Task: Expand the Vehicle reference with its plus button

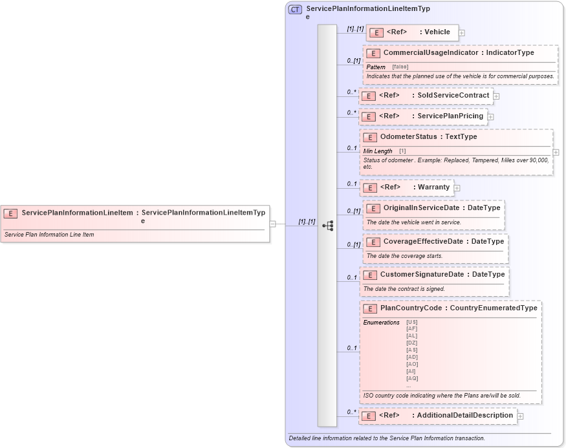Action: click(462, 32)
